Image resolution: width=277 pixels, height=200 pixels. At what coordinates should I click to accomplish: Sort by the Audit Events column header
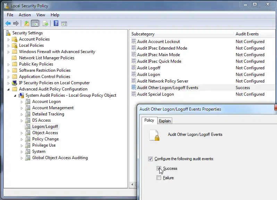click(x=247, y=34)
